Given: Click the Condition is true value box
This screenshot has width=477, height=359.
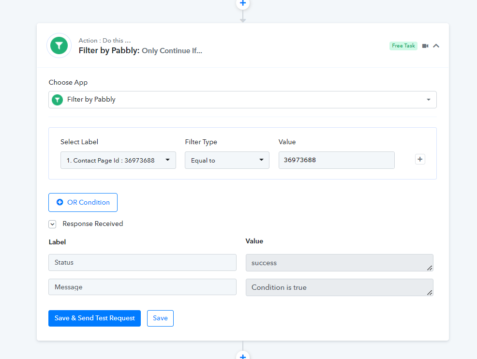Looking at the screenshot, I should coord(340,287).
